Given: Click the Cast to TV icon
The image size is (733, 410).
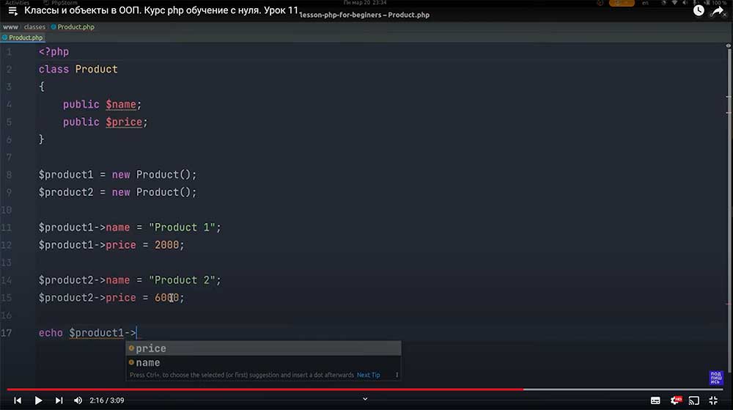Looking at the screenshot, I should click(x=694, y=400).
